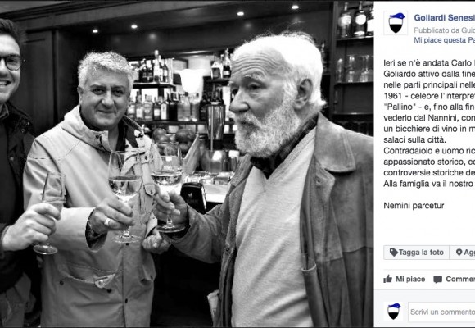Click the wine glass held by the middle man

tap(124, 194)
